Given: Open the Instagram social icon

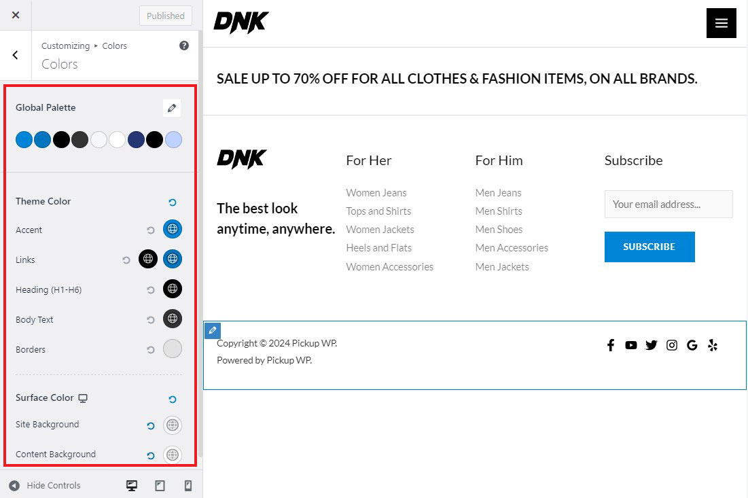Looking at the screenshot, I should pos(672,345).
